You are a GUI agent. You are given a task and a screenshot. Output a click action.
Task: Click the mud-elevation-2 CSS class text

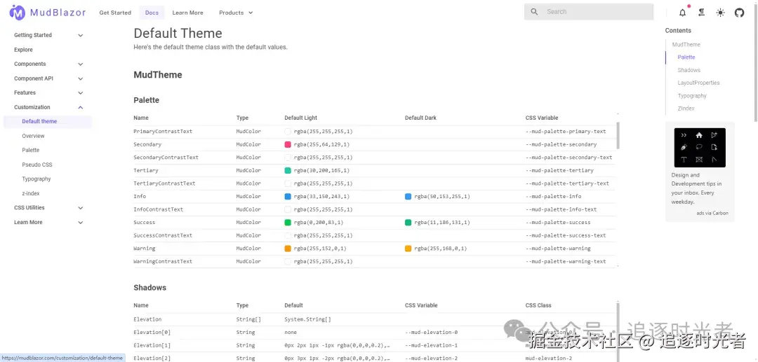tap(548, 358)
